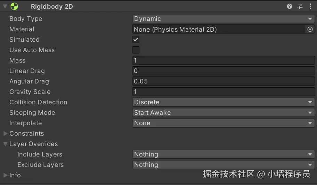Screen dimensions: 317x185
Task: Collapse the Rigidbody 2D component foldout
Action: click(5, 6)
